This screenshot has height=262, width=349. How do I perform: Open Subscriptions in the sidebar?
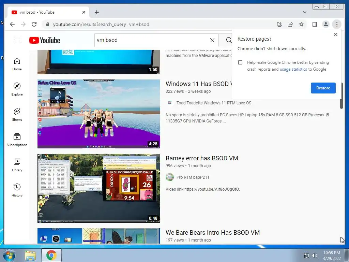[17, 140]
